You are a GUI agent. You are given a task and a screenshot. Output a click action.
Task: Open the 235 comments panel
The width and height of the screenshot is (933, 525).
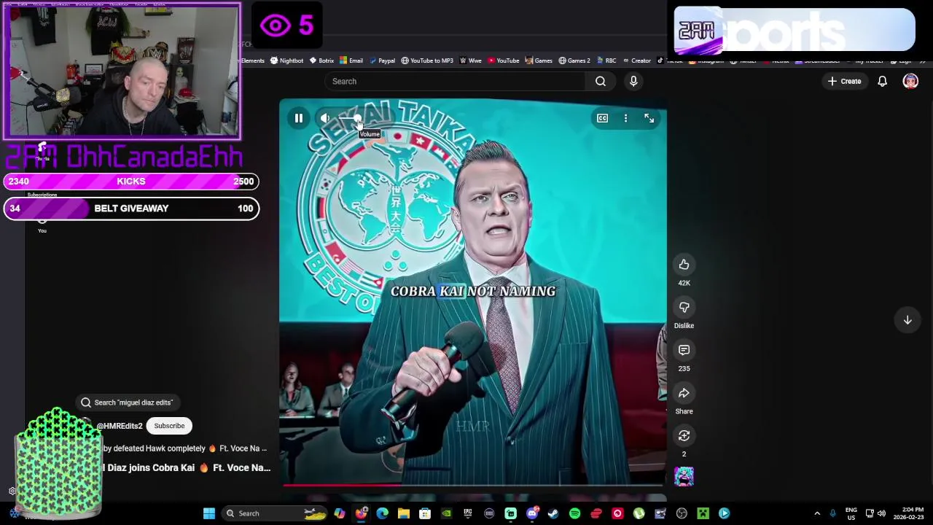[x=684, y=350]
